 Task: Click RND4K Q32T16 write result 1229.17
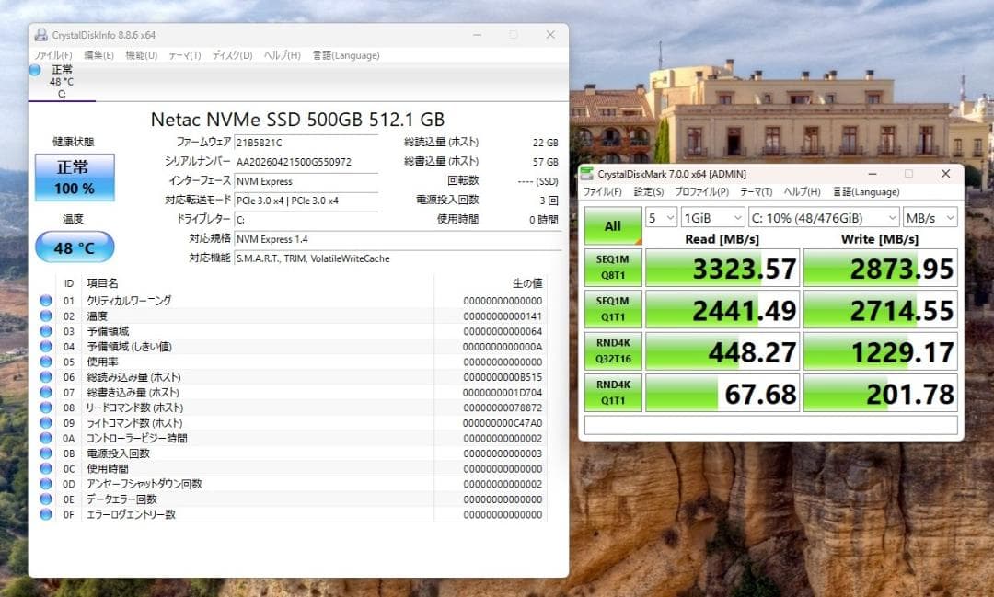tap(881, 351)
